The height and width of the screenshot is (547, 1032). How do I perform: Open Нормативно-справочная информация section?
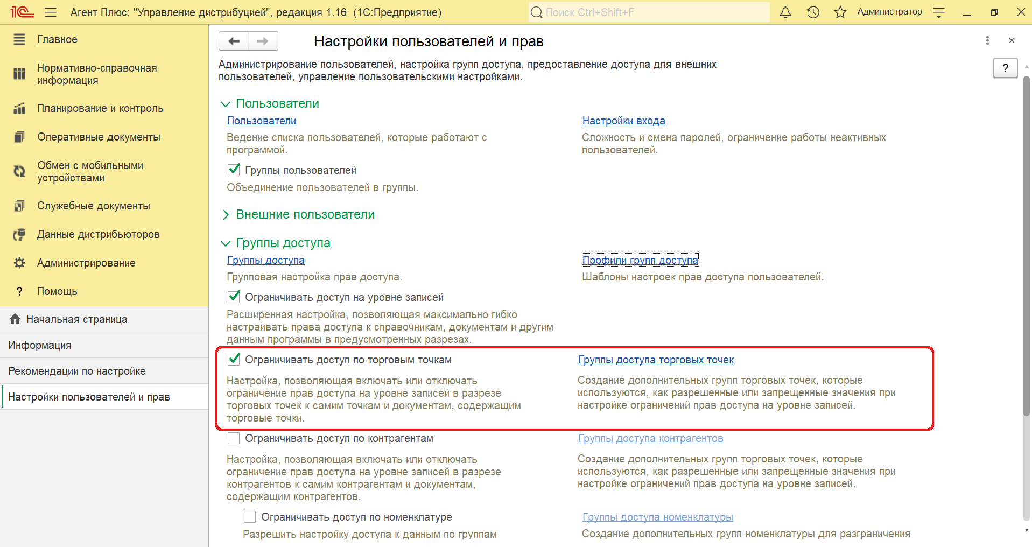point(97,74)
